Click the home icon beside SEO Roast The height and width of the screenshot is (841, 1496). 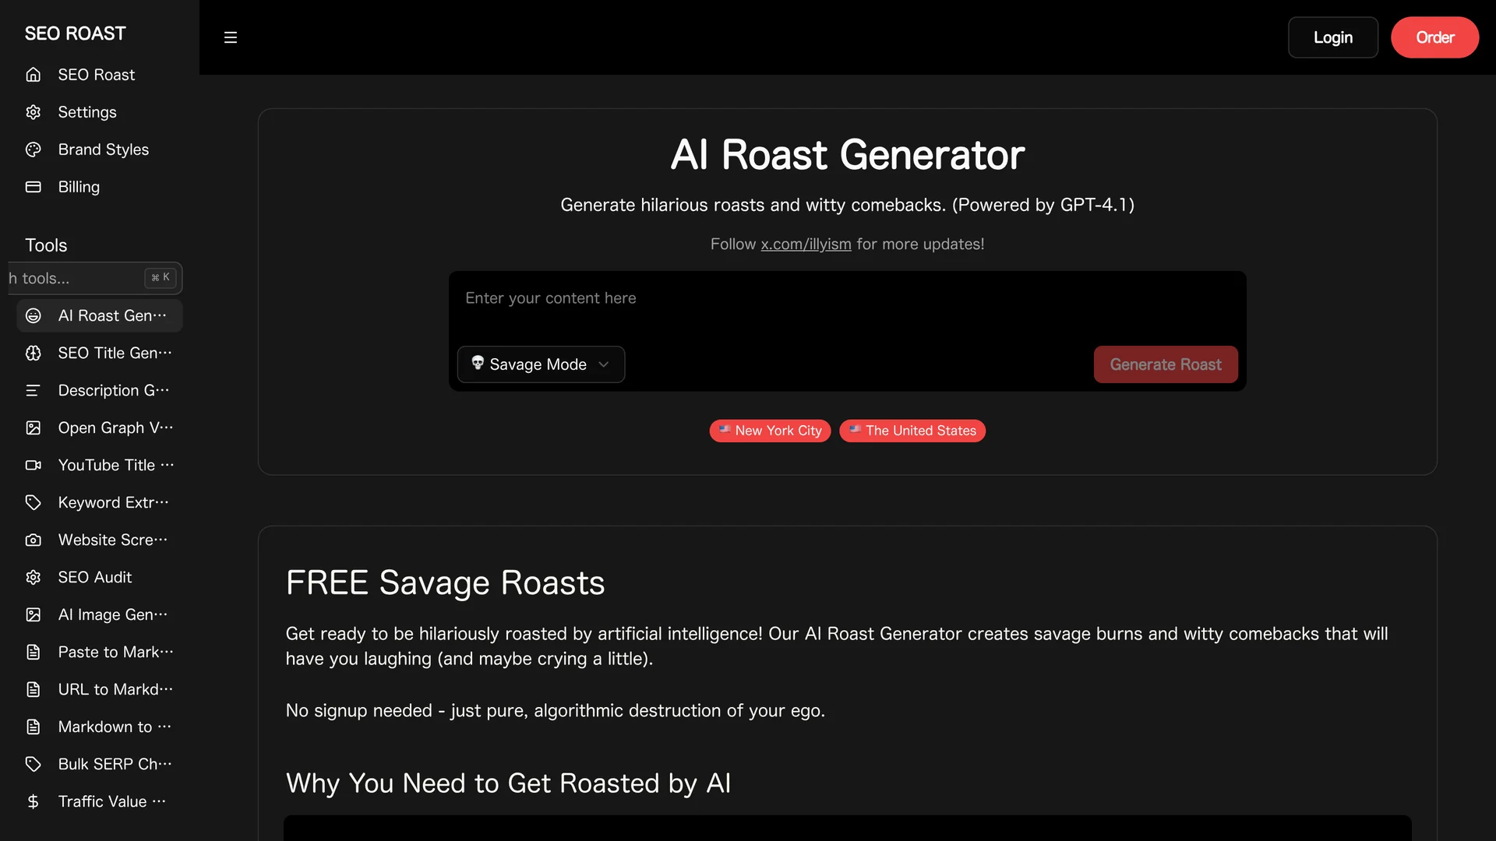pos(33,75)
